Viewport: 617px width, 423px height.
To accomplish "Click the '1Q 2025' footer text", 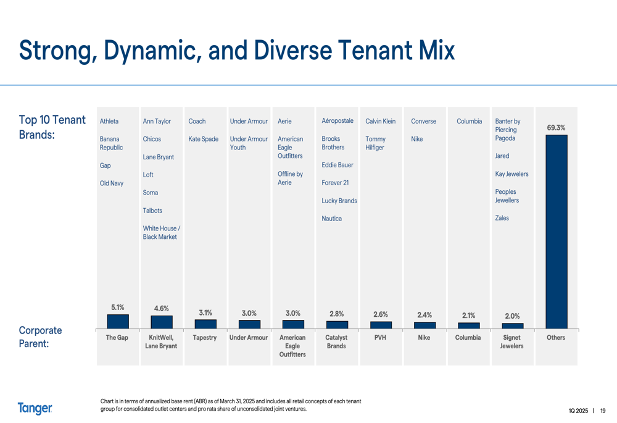I will pyautogui.click(x=578, y=411).
